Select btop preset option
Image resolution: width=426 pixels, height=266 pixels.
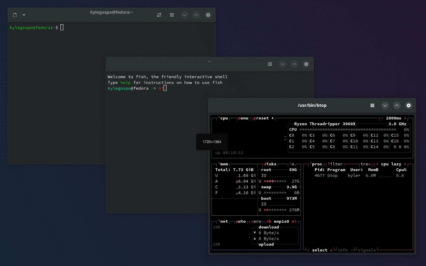point(261,118)
